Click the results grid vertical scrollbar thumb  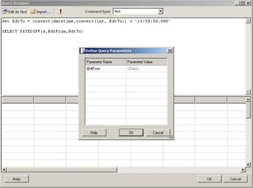point(248,110)
